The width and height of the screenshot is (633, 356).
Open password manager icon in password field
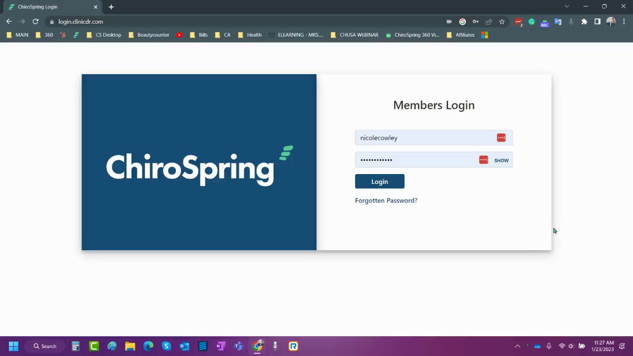point(483,160)
